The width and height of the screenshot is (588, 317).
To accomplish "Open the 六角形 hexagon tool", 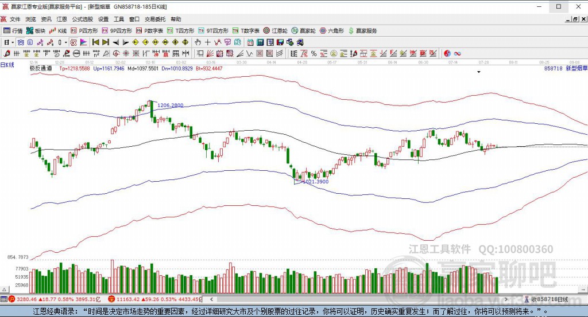I will (331, 31).
